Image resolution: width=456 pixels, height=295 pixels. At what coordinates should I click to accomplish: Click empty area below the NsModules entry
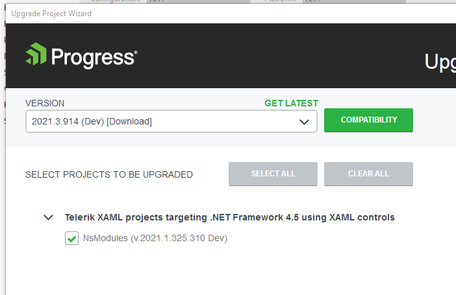click(227, 272)
